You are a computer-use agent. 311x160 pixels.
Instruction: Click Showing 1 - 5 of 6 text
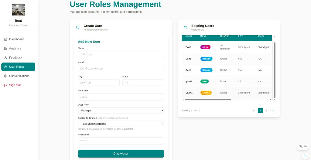[x=191, y=111]
